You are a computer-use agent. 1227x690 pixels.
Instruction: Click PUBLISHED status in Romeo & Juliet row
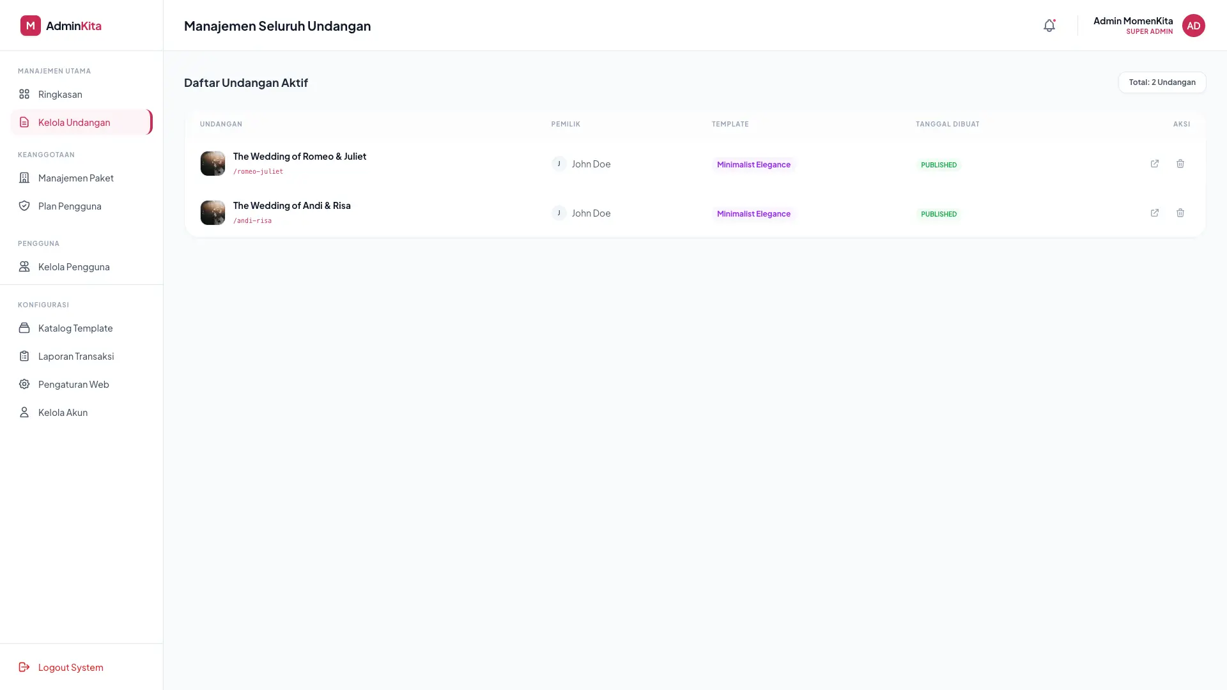(939, 165)
